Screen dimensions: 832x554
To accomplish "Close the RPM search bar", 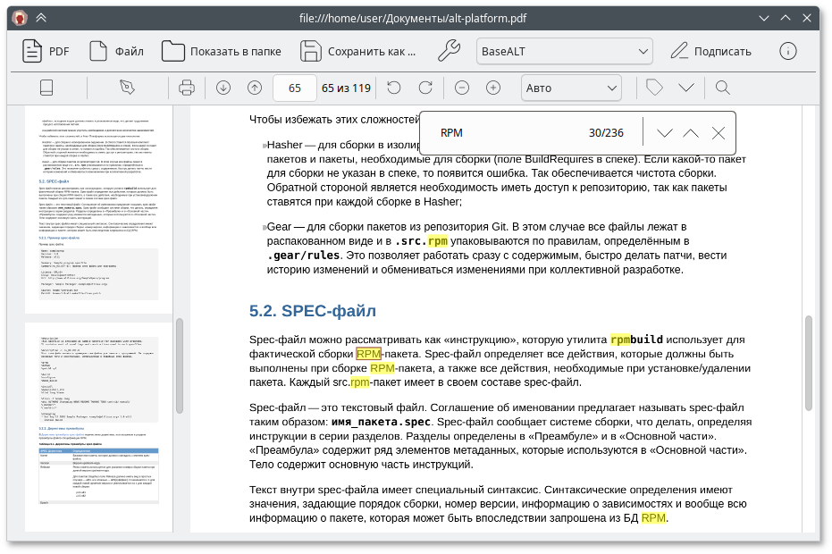I will pos(719,133).
